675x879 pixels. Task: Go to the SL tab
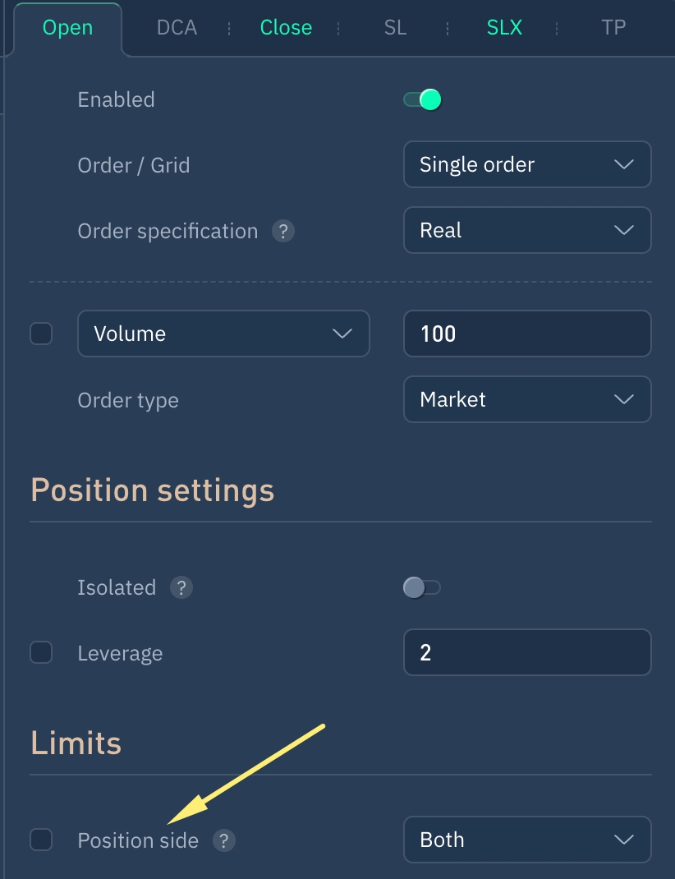click(395, 28)
